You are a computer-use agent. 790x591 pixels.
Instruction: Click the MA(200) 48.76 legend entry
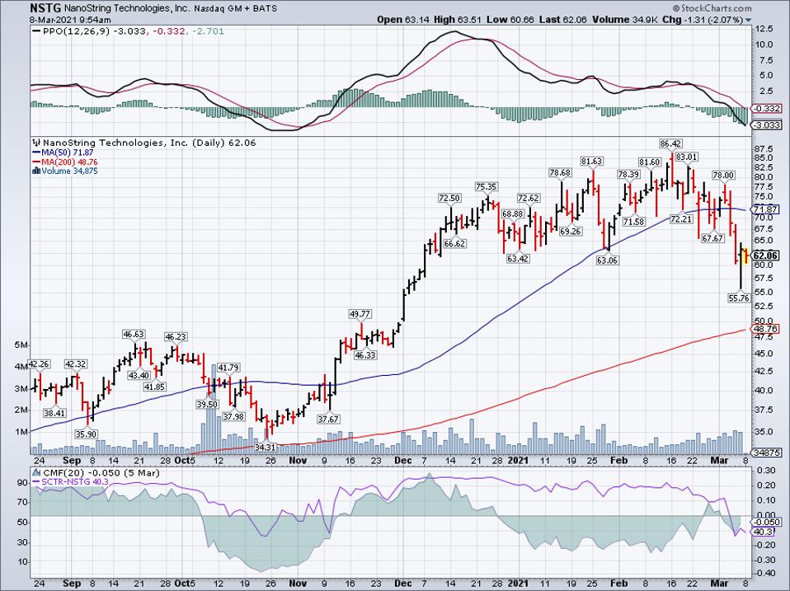coord(69,162)
